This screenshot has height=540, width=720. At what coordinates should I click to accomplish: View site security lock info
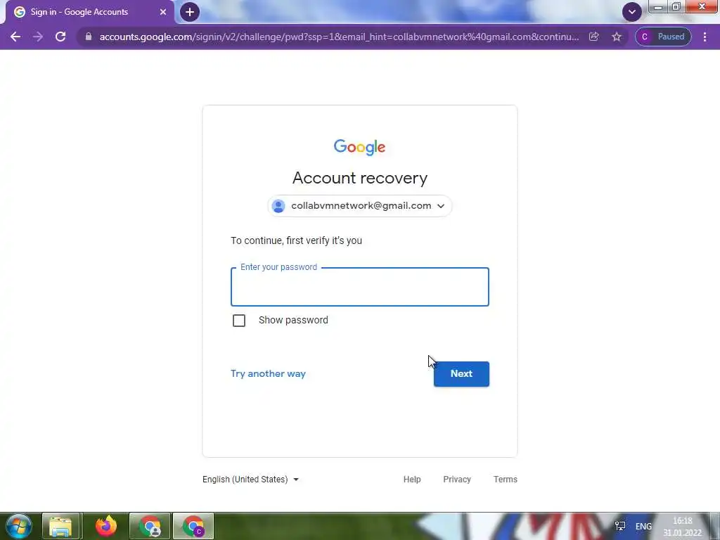(x=89, y=37)
